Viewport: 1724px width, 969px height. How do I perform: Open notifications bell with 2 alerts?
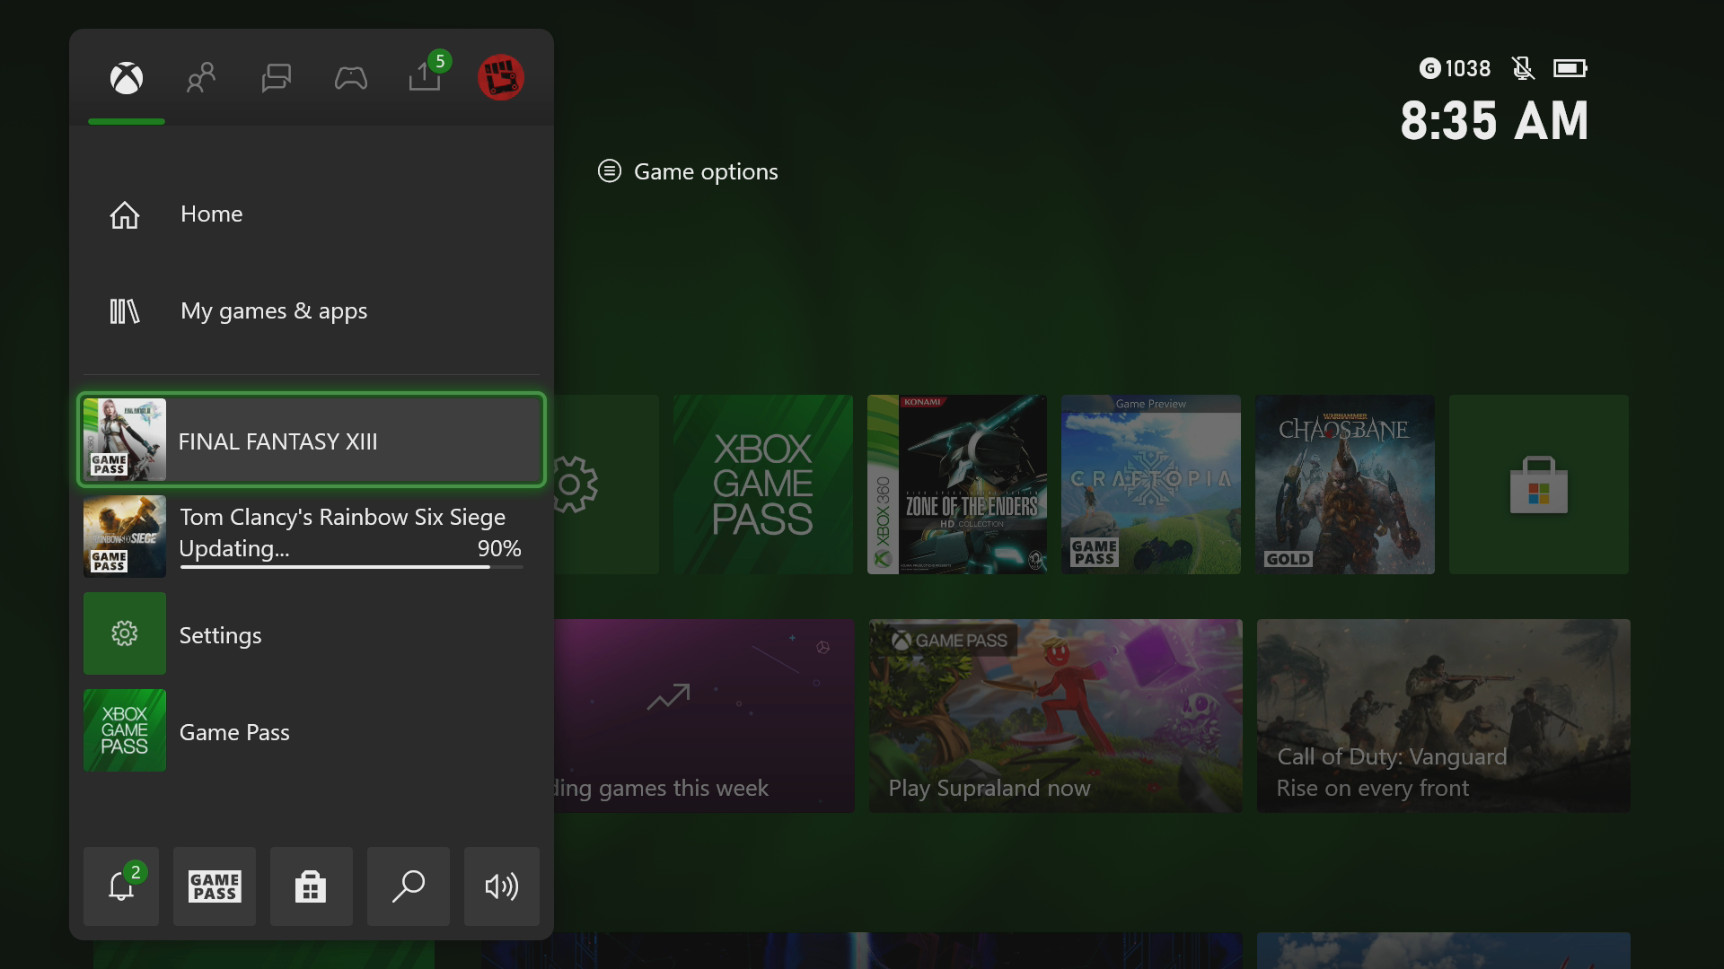[x=121, y=886]
